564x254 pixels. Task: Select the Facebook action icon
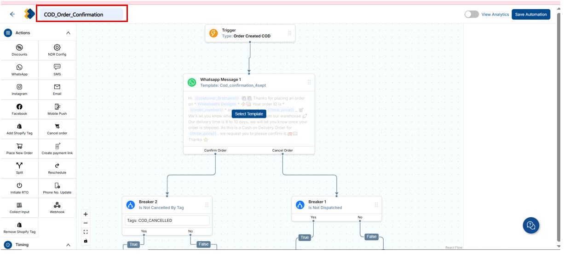(x=19, y=107)
